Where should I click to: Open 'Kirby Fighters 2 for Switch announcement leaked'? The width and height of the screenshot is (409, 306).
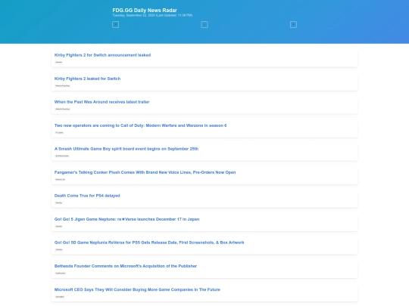point(102,55)
